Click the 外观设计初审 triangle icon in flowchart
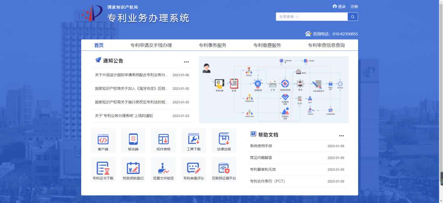This screenshot has height=203, width=443. click(x=285, y=111)
